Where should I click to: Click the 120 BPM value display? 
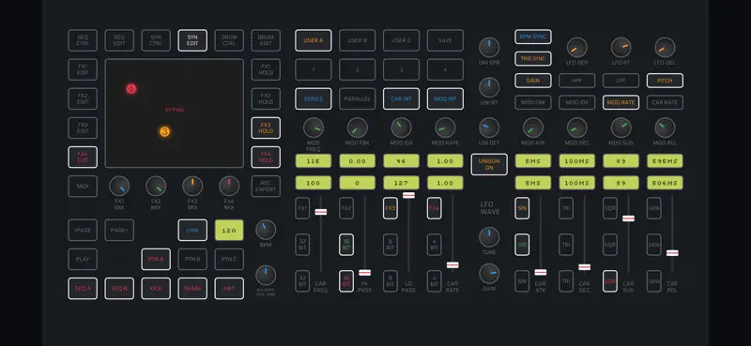[x=229, y=230]
